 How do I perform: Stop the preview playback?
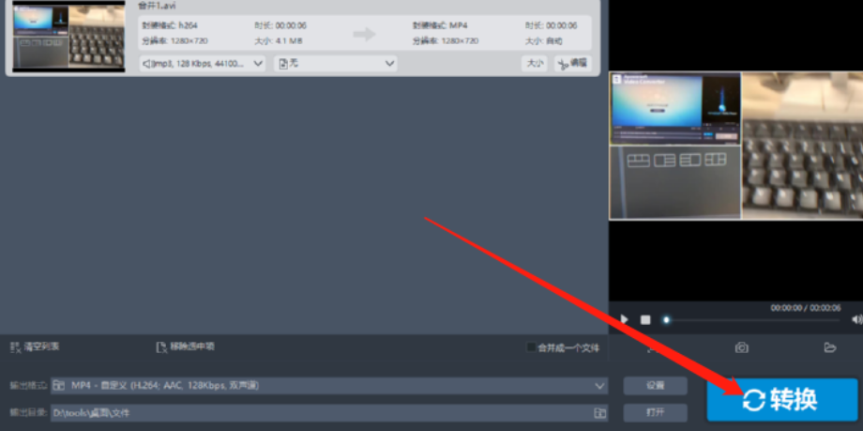pyautogui.click(x=645, y=319)
